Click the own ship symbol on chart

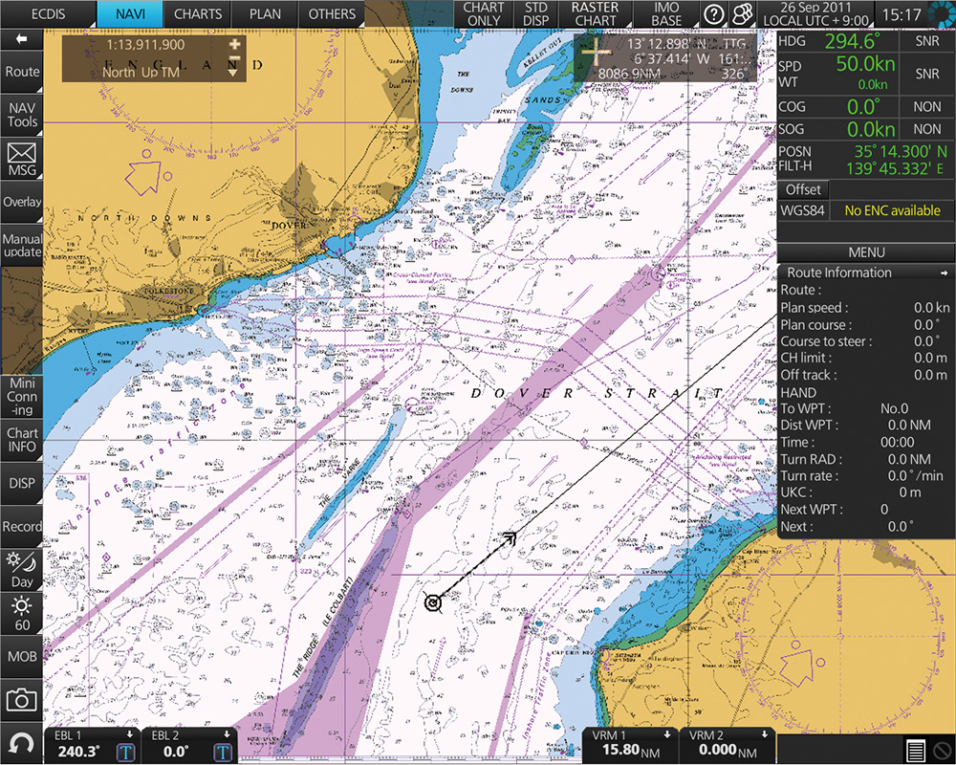(x=433, y=601)
